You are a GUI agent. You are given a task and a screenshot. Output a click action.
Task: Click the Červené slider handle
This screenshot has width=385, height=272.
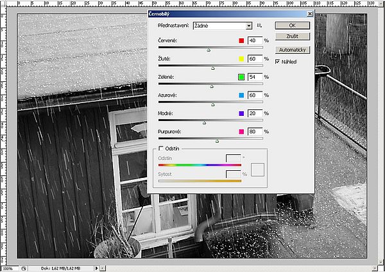click(x=209, y=49)
